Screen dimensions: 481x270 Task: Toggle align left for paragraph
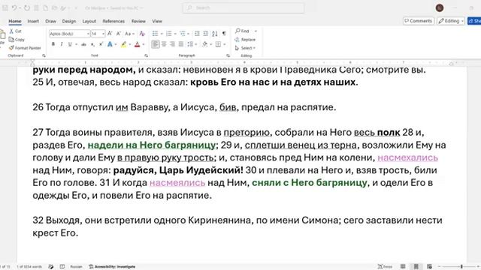click(x=156, y=45)
